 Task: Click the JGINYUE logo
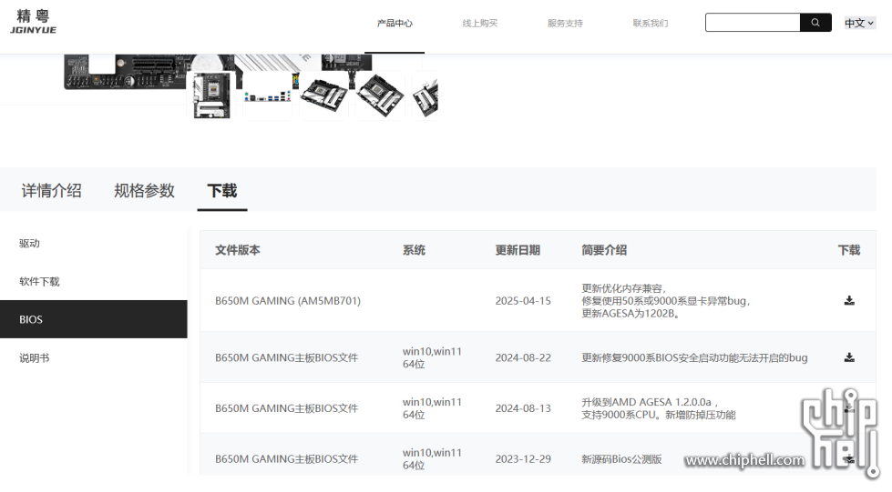(33, 22)
